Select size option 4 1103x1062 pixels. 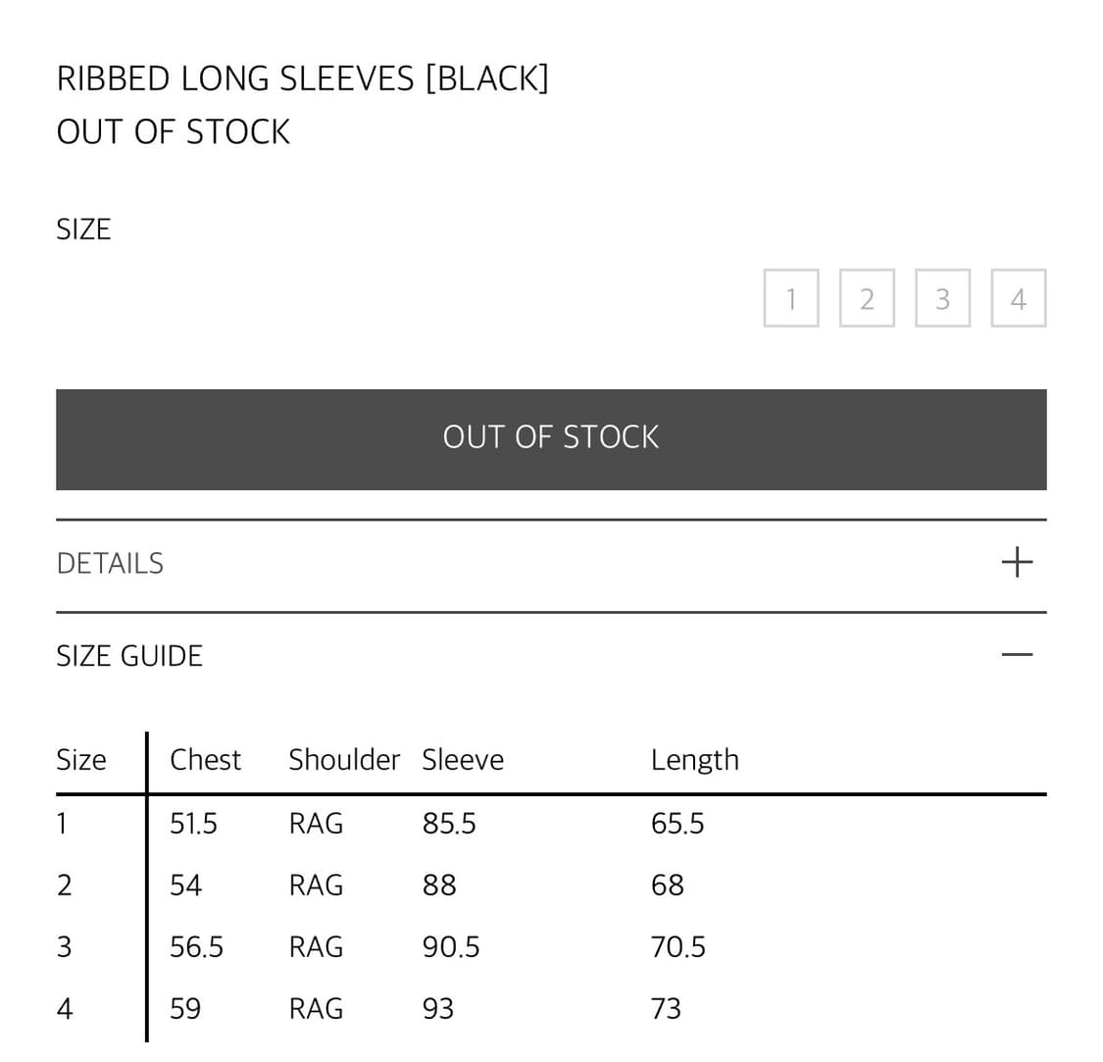[1019, 298]
